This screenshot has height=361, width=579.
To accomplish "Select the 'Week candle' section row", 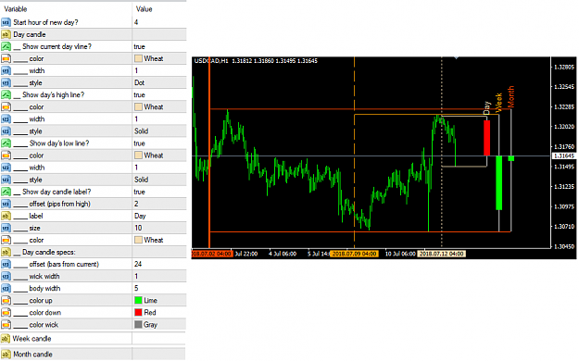I will [x=93, y=339].
